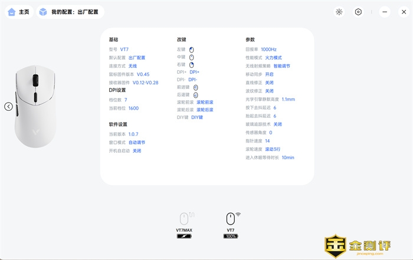
Task: Click the back key (后退键) icon
Action: tap(195, 94)
